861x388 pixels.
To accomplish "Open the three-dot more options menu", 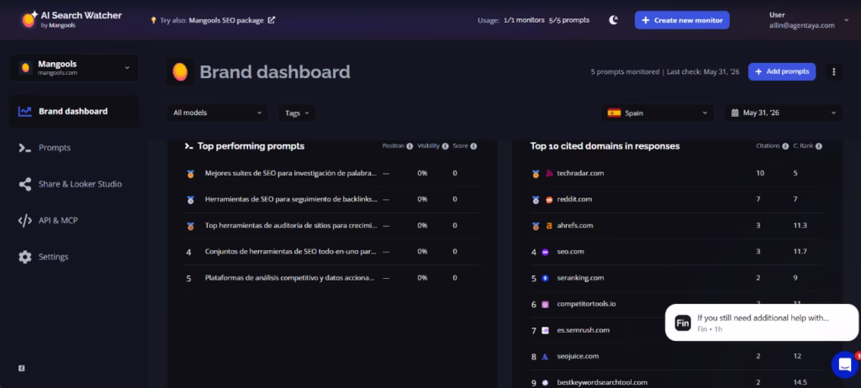I will tap(833, 72).
